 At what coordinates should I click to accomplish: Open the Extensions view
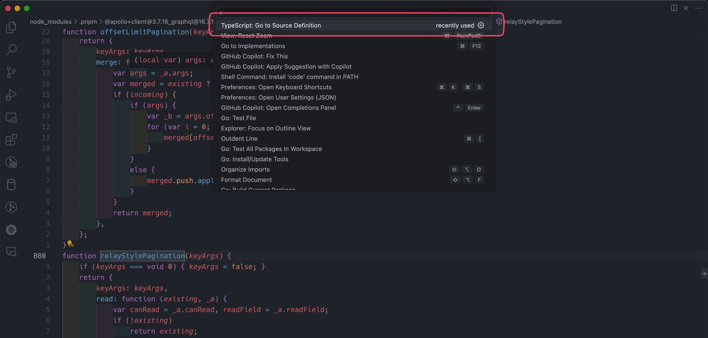(x=11, y=140)
